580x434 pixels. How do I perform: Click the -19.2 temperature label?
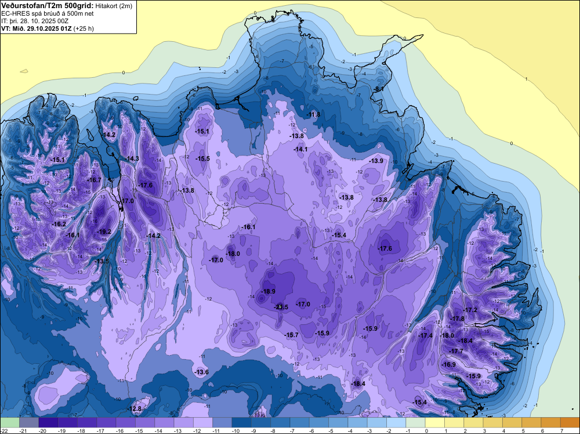tap(104, 232)
